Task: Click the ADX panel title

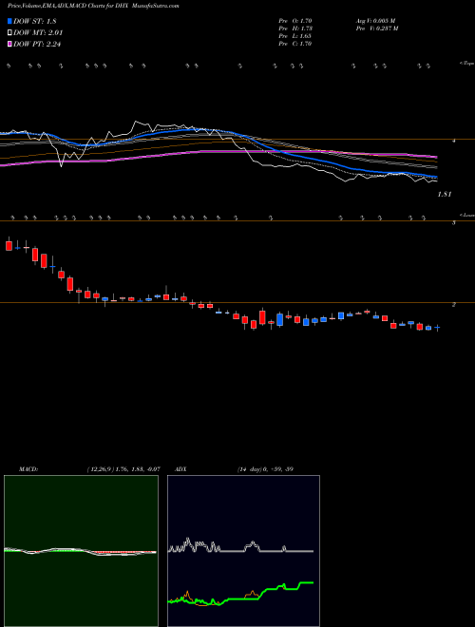Action: pyautogui.click(x=180, y=469)
